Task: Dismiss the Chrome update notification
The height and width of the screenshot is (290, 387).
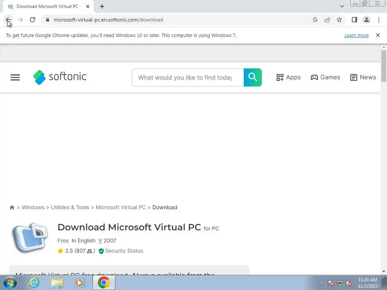Action: (x=378, y=35)
